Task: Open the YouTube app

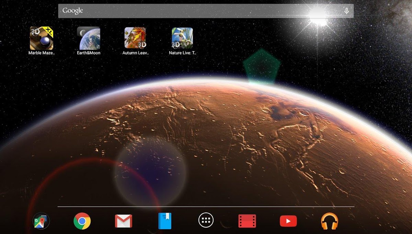Action: pos(288,221)
